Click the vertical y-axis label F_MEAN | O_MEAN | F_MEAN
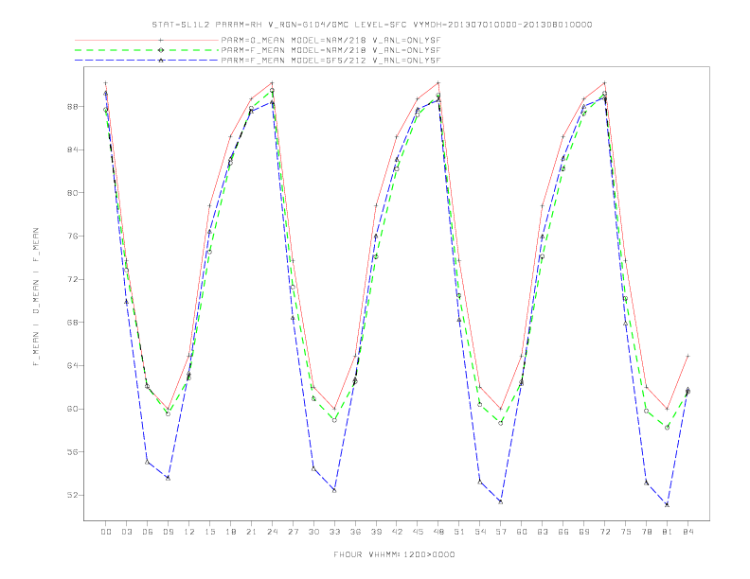Viewport: 750px width, 579px height. point(36,297)
